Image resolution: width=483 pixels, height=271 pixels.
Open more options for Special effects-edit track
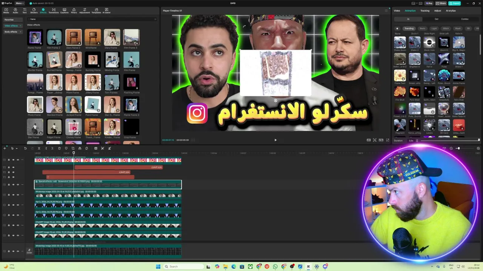point(23,184)
